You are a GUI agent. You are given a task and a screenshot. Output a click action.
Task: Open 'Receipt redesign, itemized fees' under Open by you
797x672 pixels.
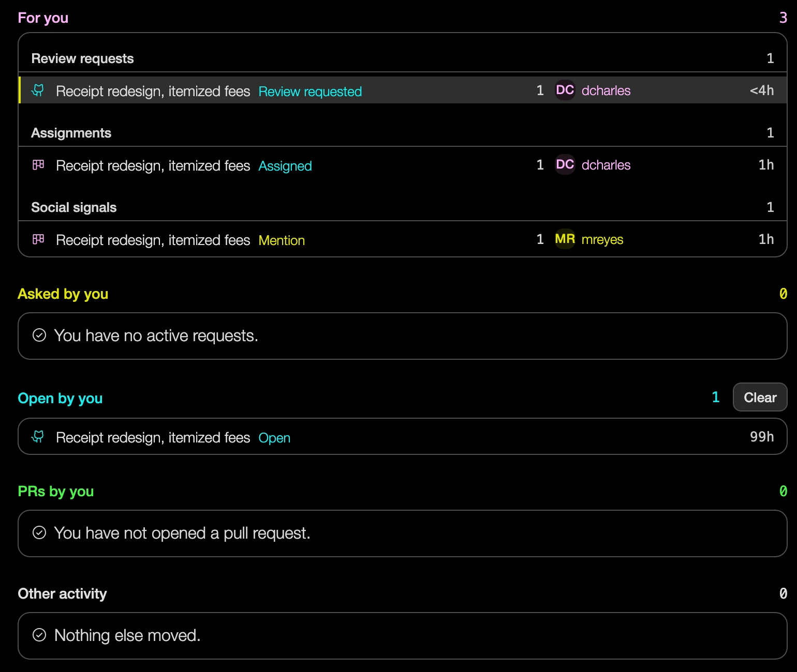click(x=153, y=438)
